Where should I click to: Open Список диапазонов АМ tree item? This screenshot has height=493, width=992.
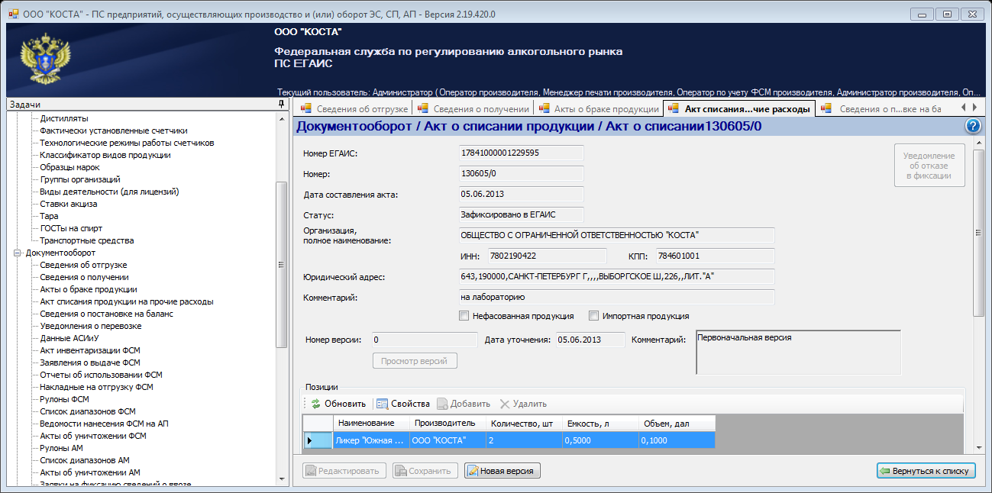(x=85, y=460)
